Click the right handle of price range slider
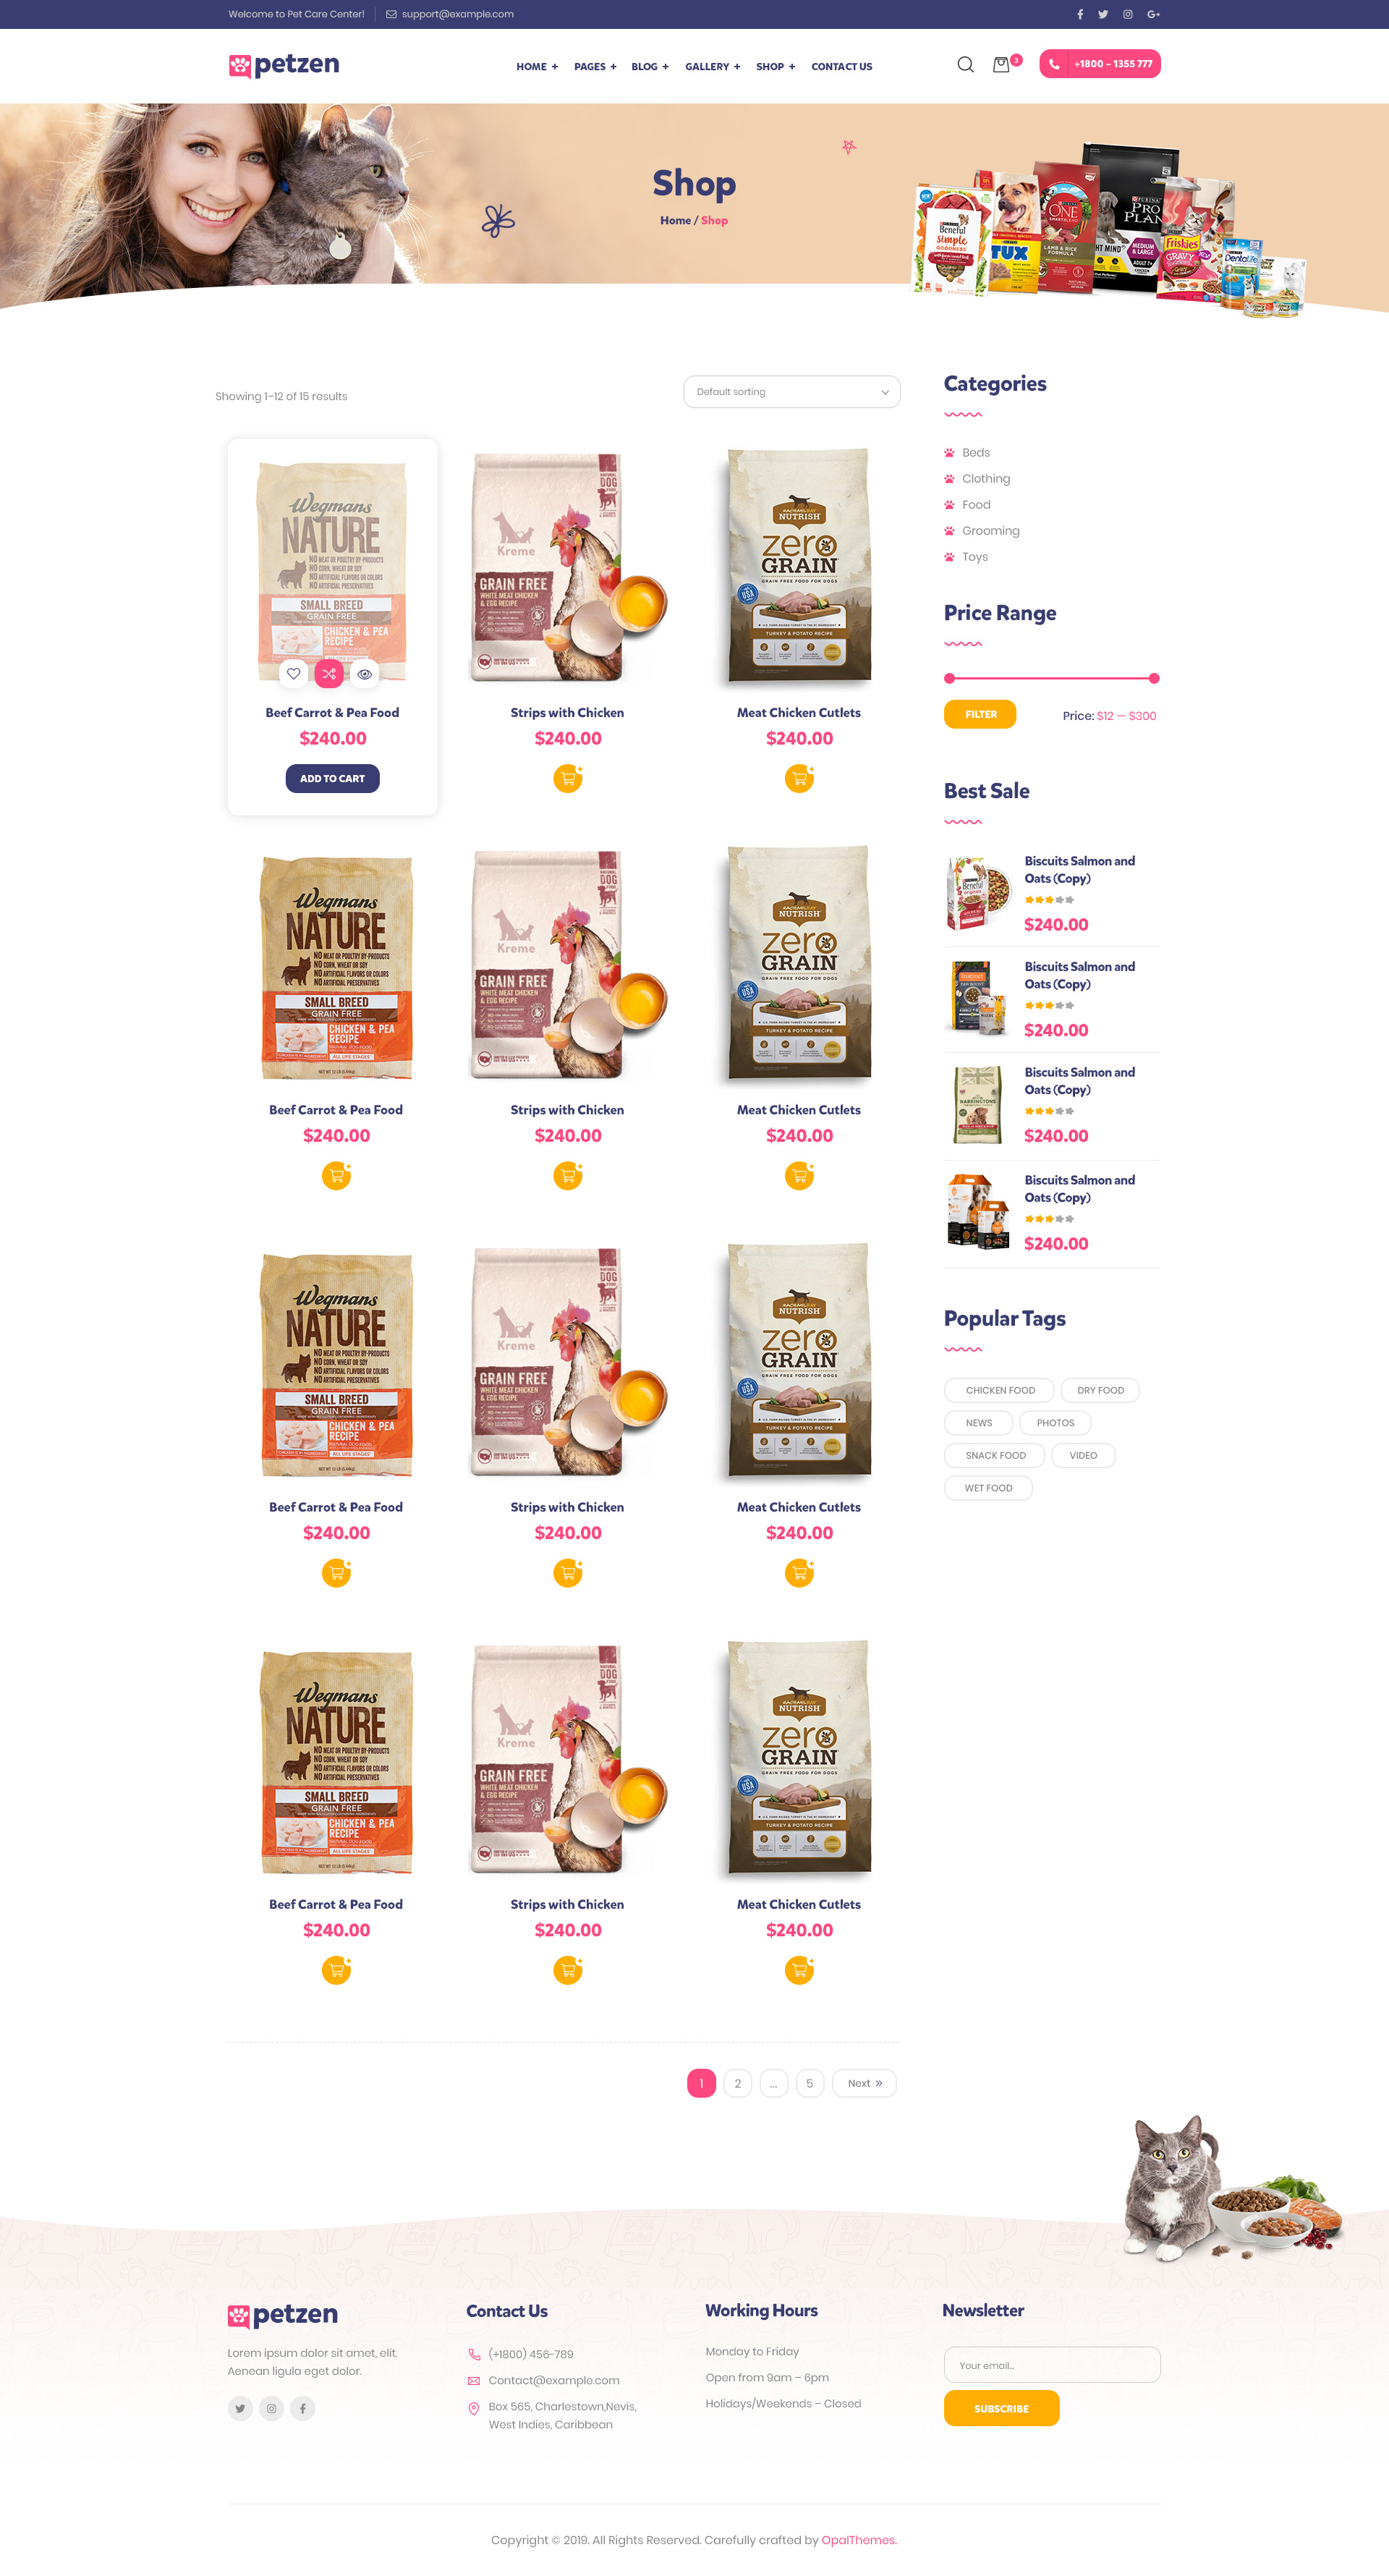Screen dimensions: 1389x2576 tap(1154, 678)
